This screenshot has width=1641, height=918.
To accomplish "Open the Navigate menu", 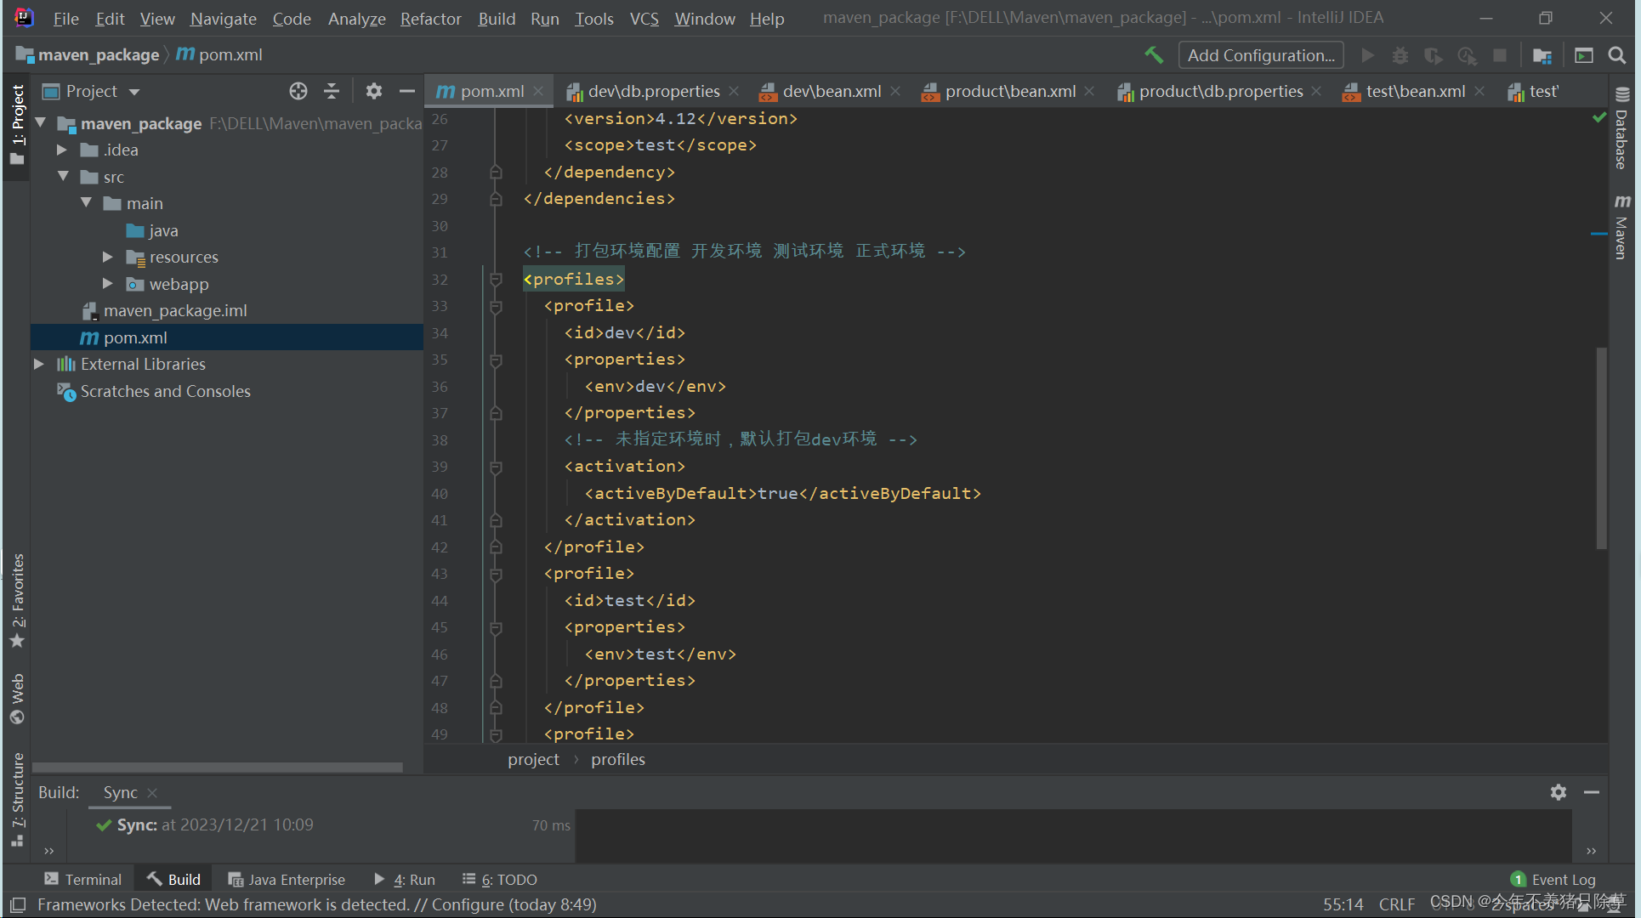I will (223, 18).
